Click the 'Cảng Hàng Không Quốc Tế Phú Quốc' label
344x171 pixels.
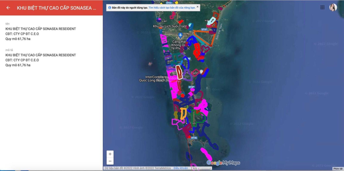pos(180,45)
